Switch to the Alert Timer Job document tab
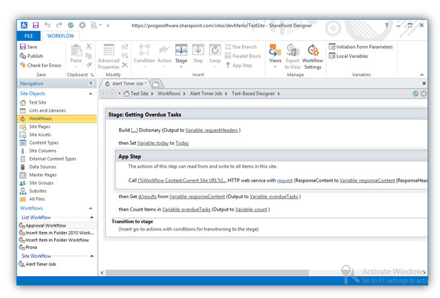This screenshot has width=440, height=298. tap(125, 84)
